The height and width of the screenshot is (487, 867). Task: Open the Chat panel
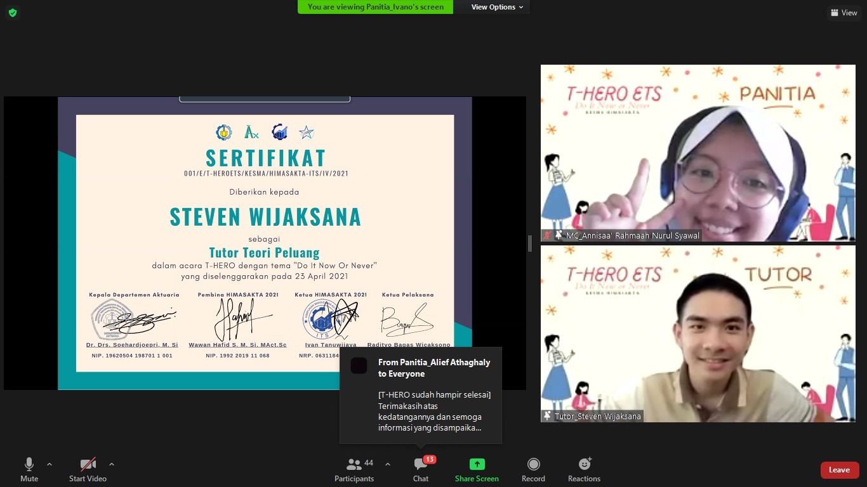(x=421, y=470)
